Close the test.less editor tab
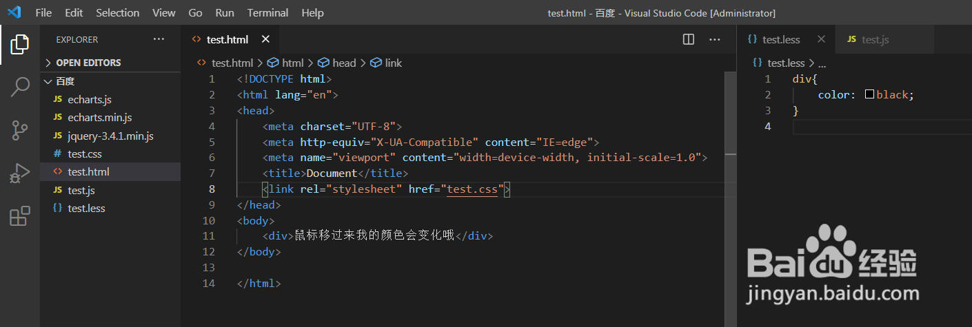This screenshot has width=972, height=327. coord(822,39)
